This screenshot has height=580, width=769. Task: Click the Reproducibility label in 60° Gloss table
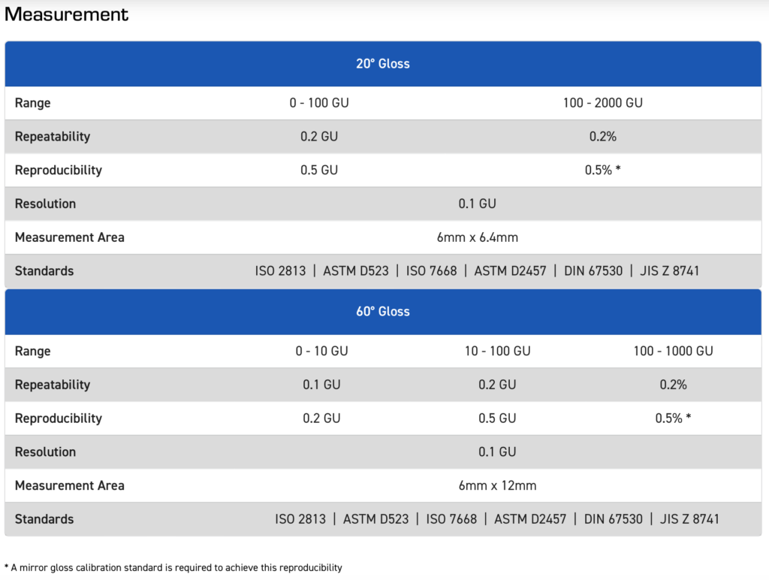(x=58, y=418)
